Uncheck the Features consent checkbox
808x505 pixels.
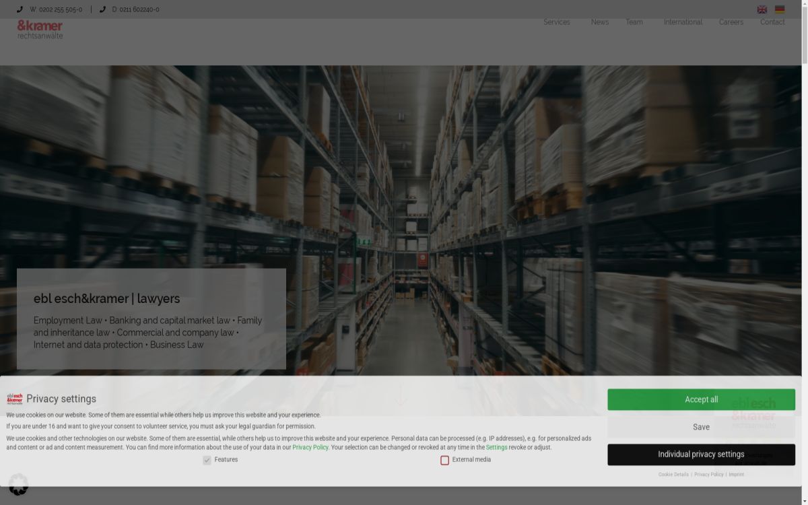[207, 459]
